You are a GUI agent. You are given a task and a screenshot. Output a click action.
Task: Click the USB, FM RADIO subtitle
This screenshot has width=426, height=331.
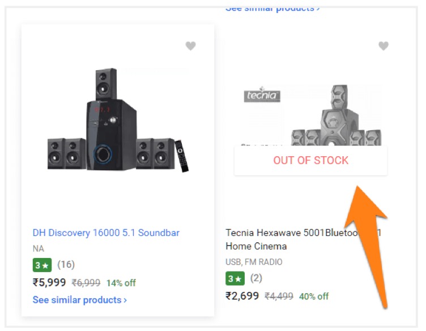[x=254, y=262]
